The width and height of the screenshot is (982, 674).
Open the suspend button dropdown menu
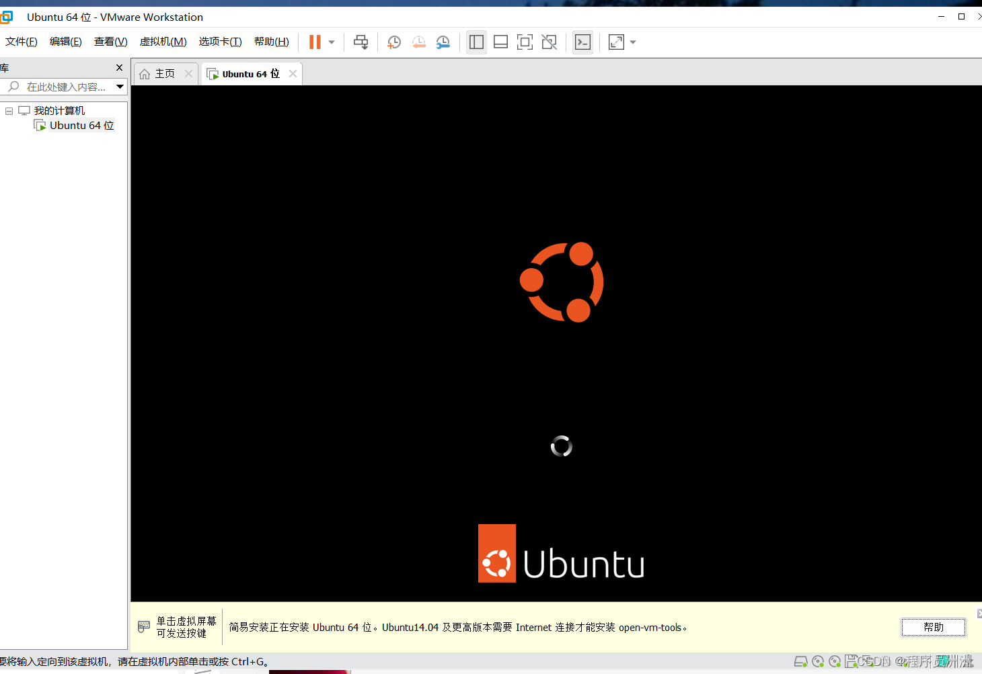pyautogui.click(x=330, y=42)
